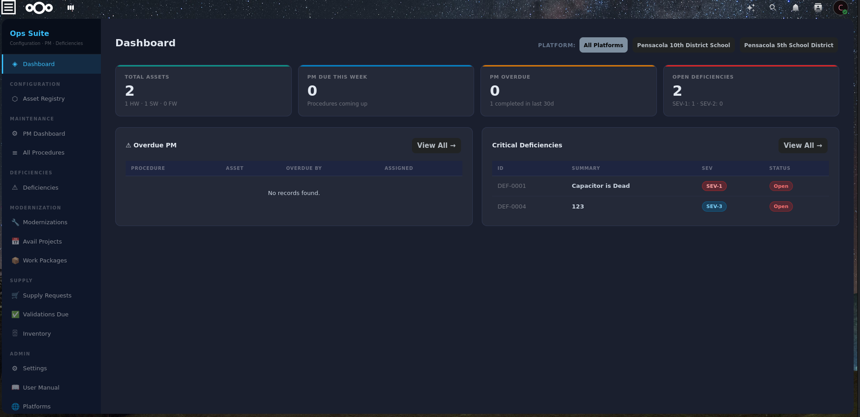
Task: Go to Platforms
Action: tap(51, 407)
